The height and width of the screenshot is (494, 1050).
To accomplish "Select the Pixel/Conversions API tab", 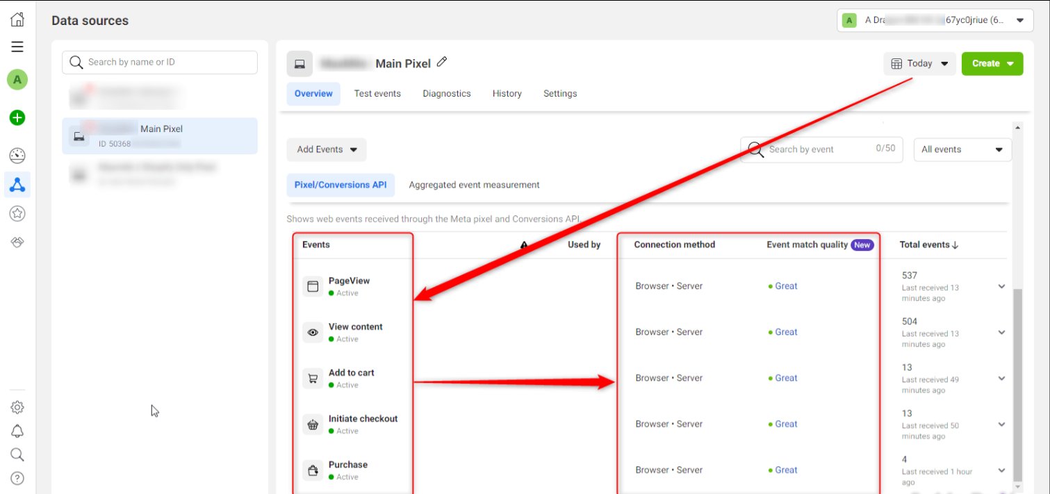I will point(341,185).
